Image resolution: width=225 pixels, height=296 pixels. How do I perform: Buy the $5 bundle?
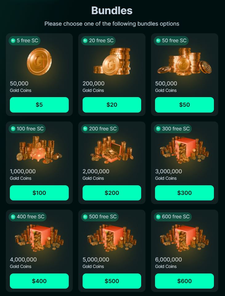(x=39, y=105)
